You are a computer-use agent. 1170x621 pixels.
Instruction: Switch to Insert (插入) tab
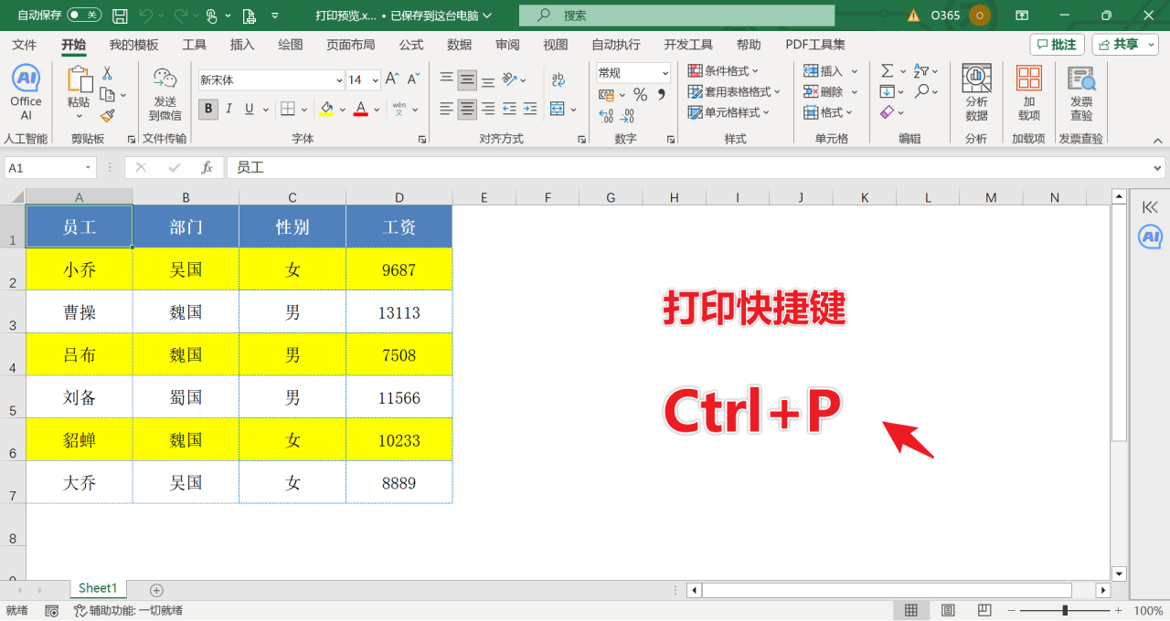coord(242,45)
